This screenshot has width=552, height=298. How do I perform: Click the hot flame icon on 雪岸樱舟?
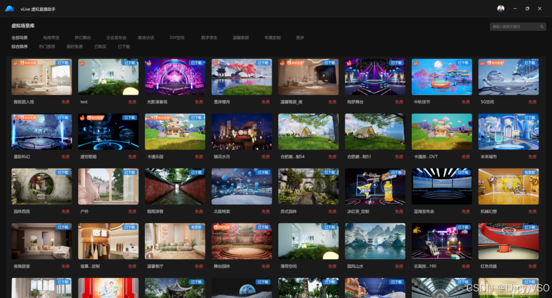216,63
